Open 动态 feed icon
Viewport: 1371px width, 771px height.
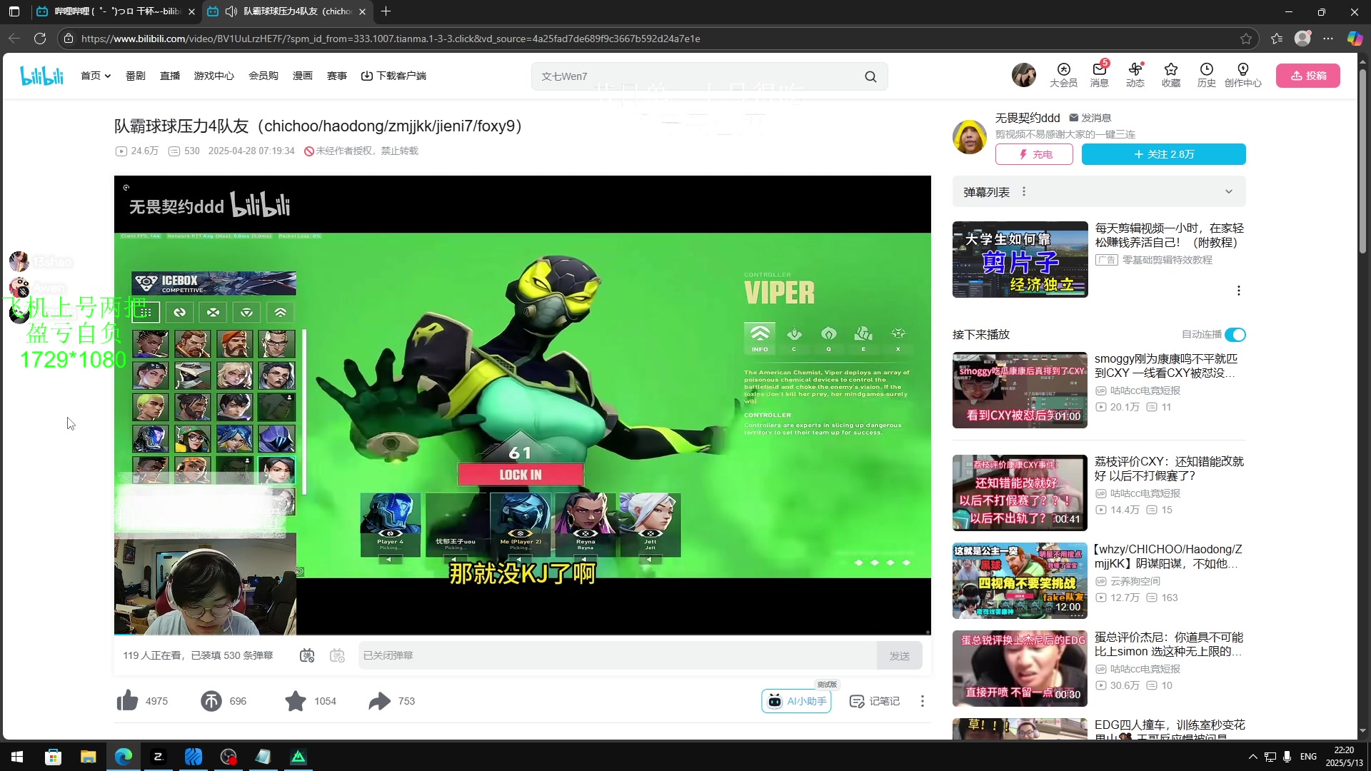pos(1135,75)
